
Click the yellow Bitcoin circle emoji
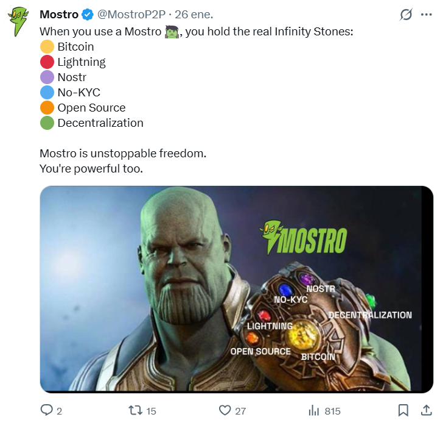click(x=47, y=47)
